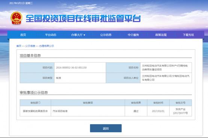Image resolution: width=208 pixels, height=138 pixels.
Task: Open the 政策法规 navigation tab
Action: (161, 35)
